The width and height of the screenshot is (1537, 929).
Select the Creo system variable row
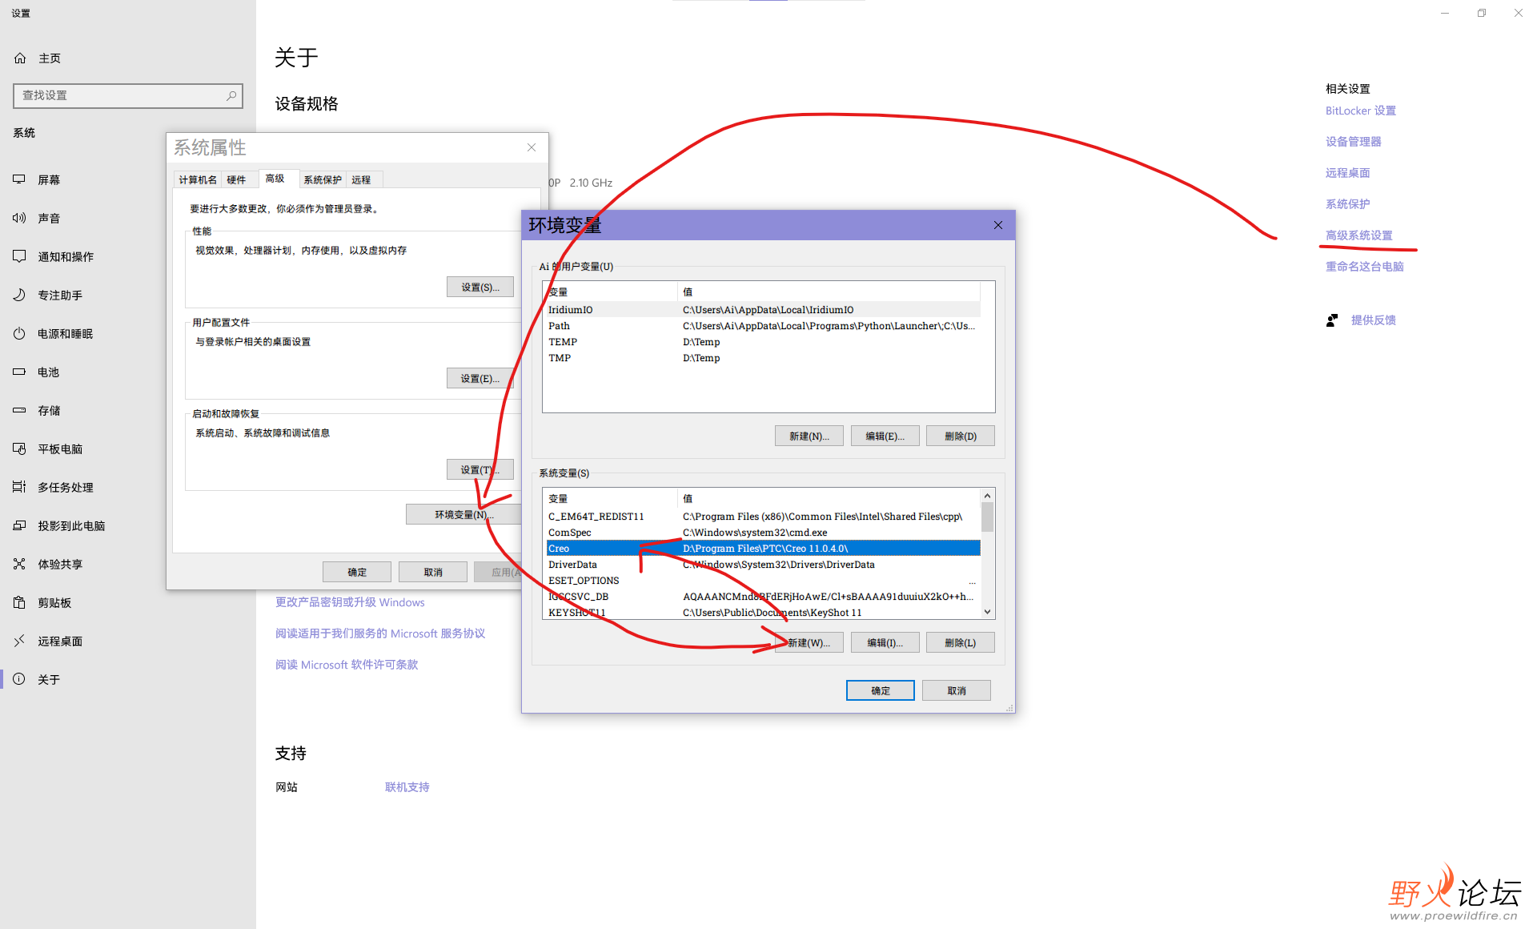pos(763,548)
